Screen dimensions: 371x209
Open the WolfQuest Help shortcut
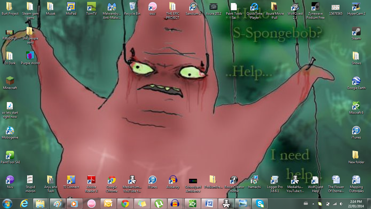316,184
